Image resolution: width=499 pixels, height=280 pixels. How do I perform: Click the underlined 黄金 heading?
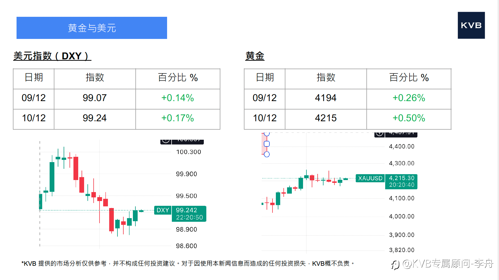click(255, 56)
